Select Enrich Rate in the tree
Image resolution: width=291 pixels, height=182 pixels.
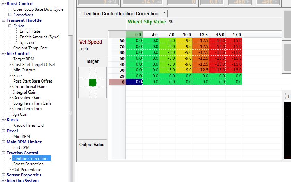pos(30,31)
